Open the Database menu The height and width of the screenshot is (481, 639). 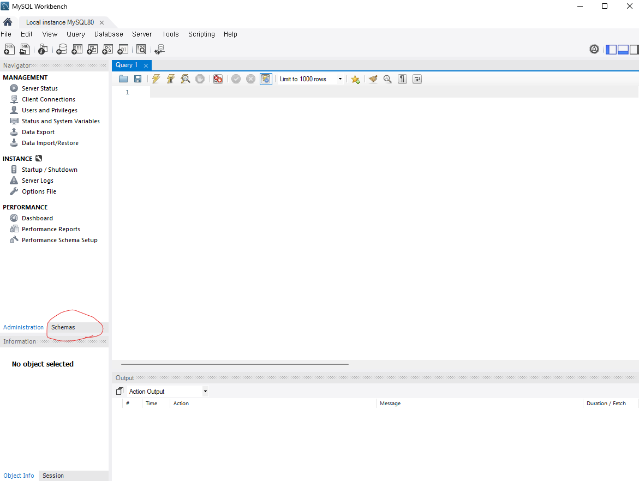pos(109,34)
